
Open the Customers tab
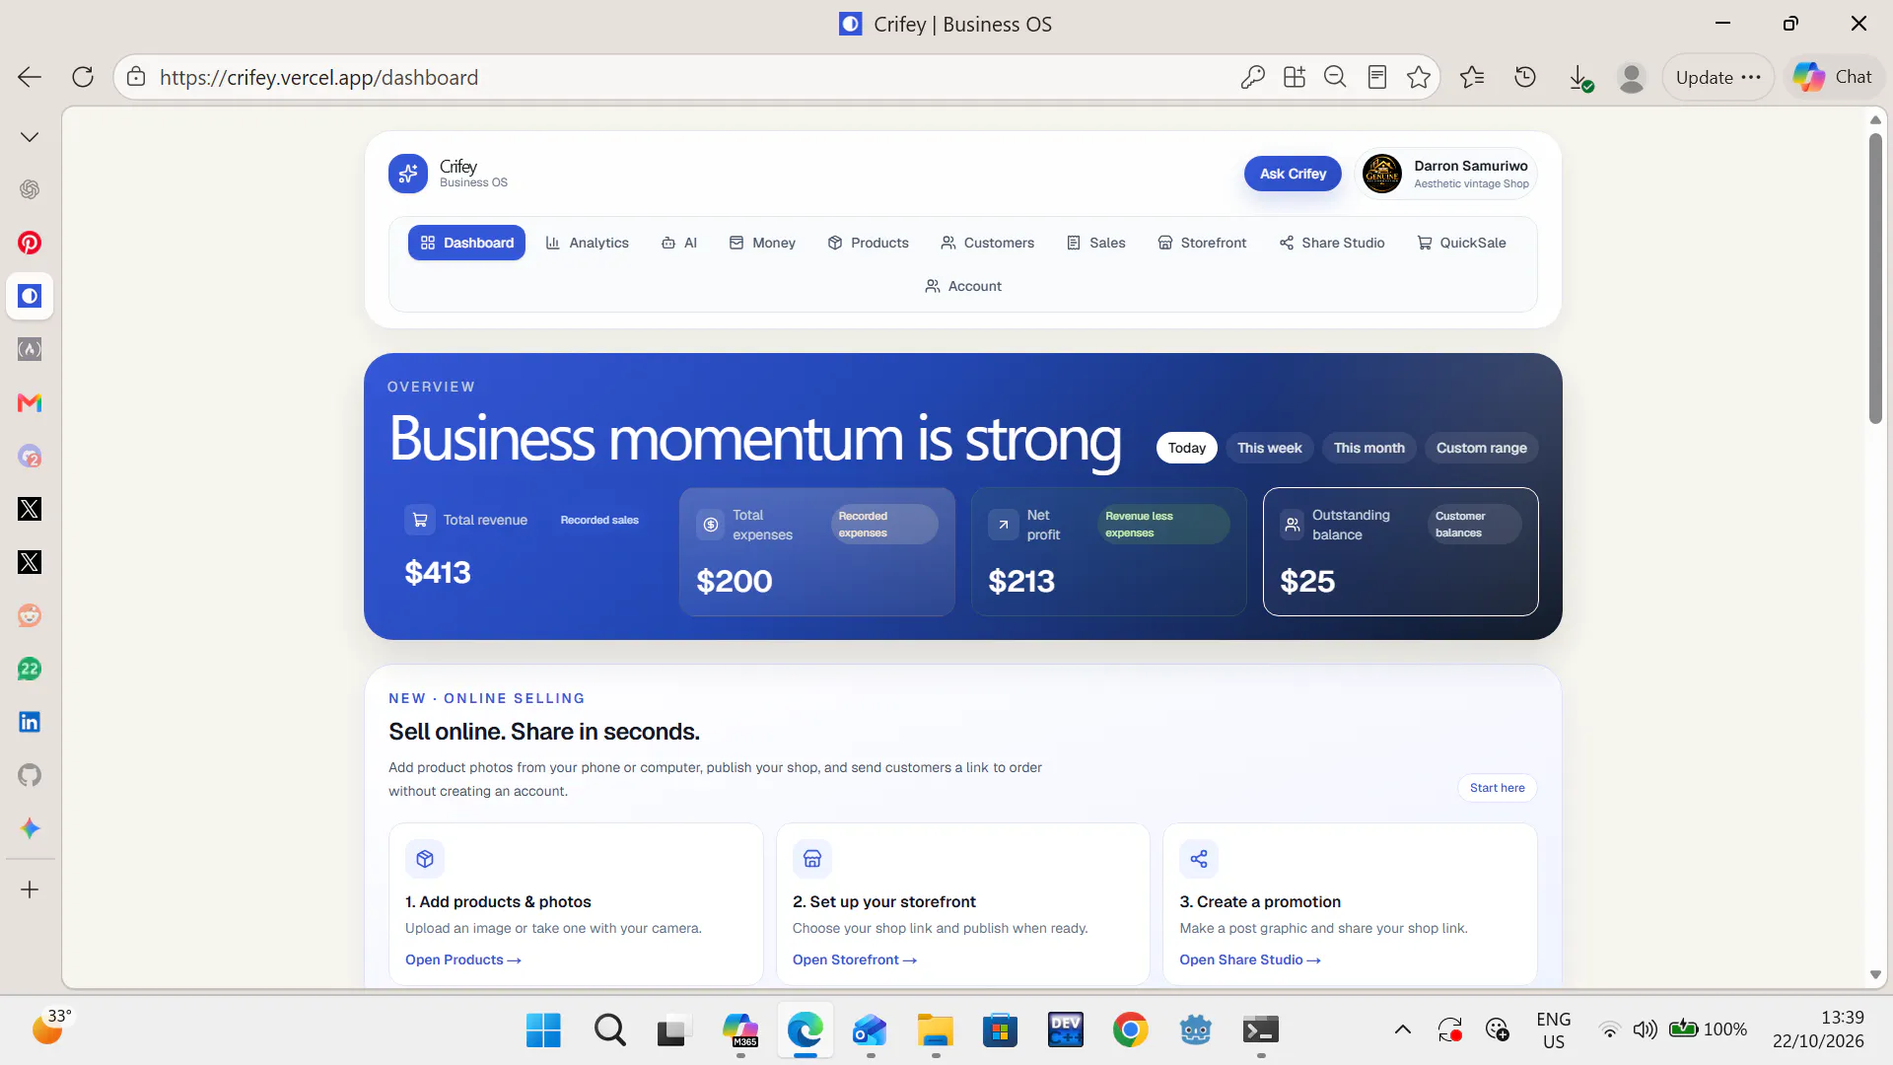pos(988,243)
